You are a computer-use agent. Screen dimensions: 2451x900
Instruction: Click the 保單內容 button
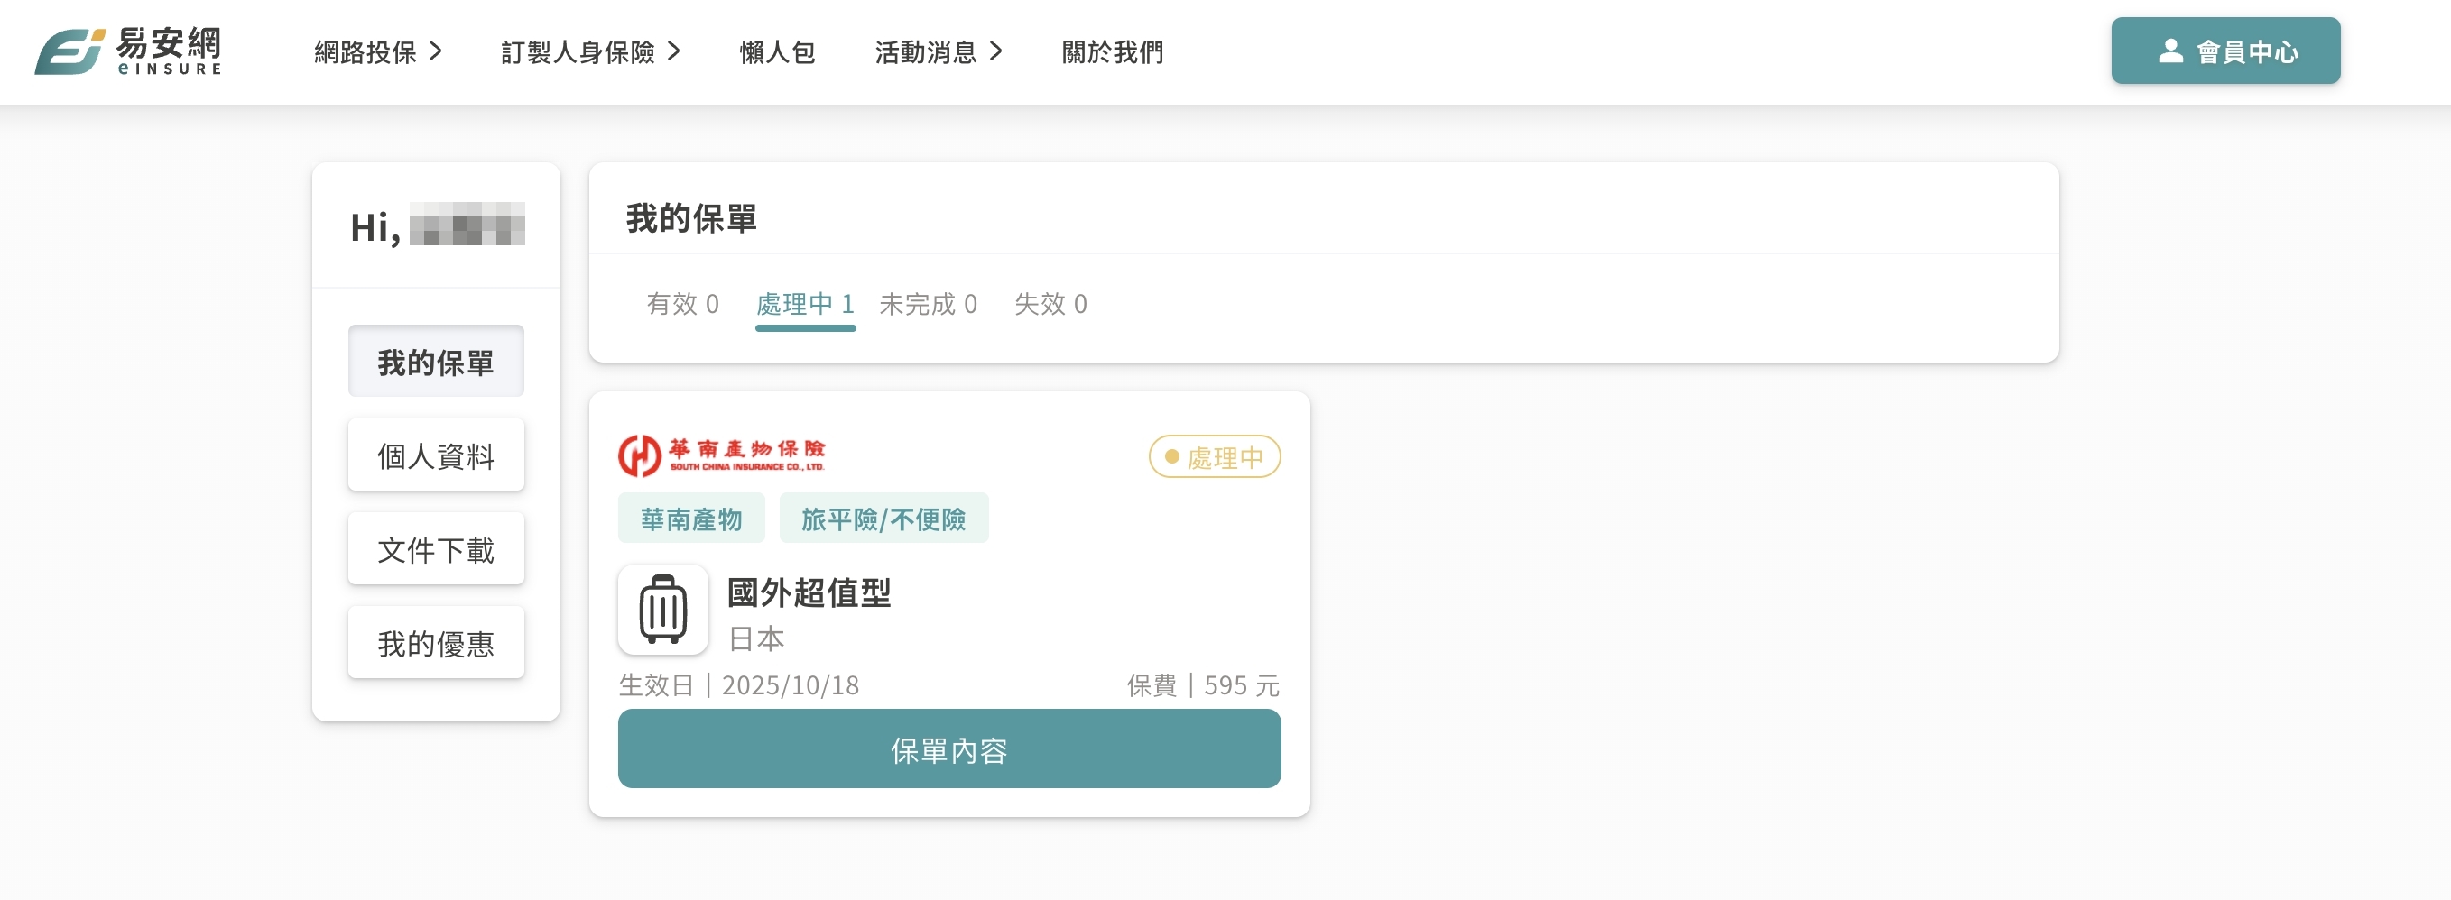pos(948,748)
